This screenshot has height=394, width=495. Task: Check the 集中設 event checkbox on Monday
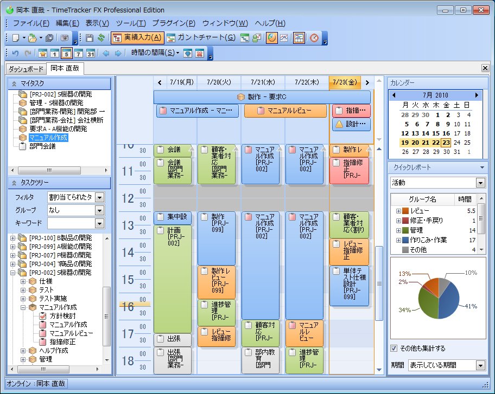160,217
